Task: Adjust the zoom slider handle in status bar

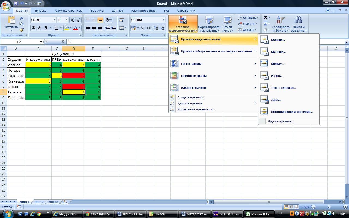Action: [329, 207]
